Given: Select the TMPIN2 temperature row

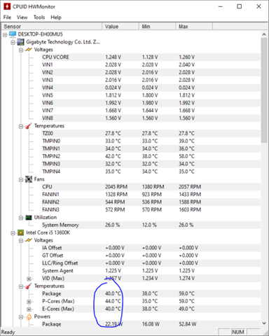Looking at the screenshot, I should click(x=151, y=156).
